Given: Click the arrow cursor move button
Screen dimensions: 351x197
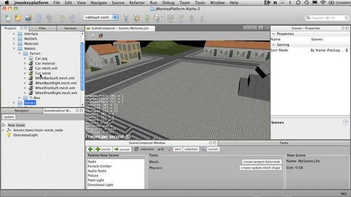Looking at the screenshot, I should [x=122, y=149].
